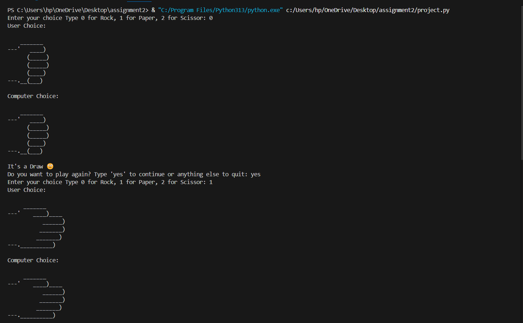This screenshot has height=323, width=523.
Task: Click the first "User Choice:" label
Action: 27,26
